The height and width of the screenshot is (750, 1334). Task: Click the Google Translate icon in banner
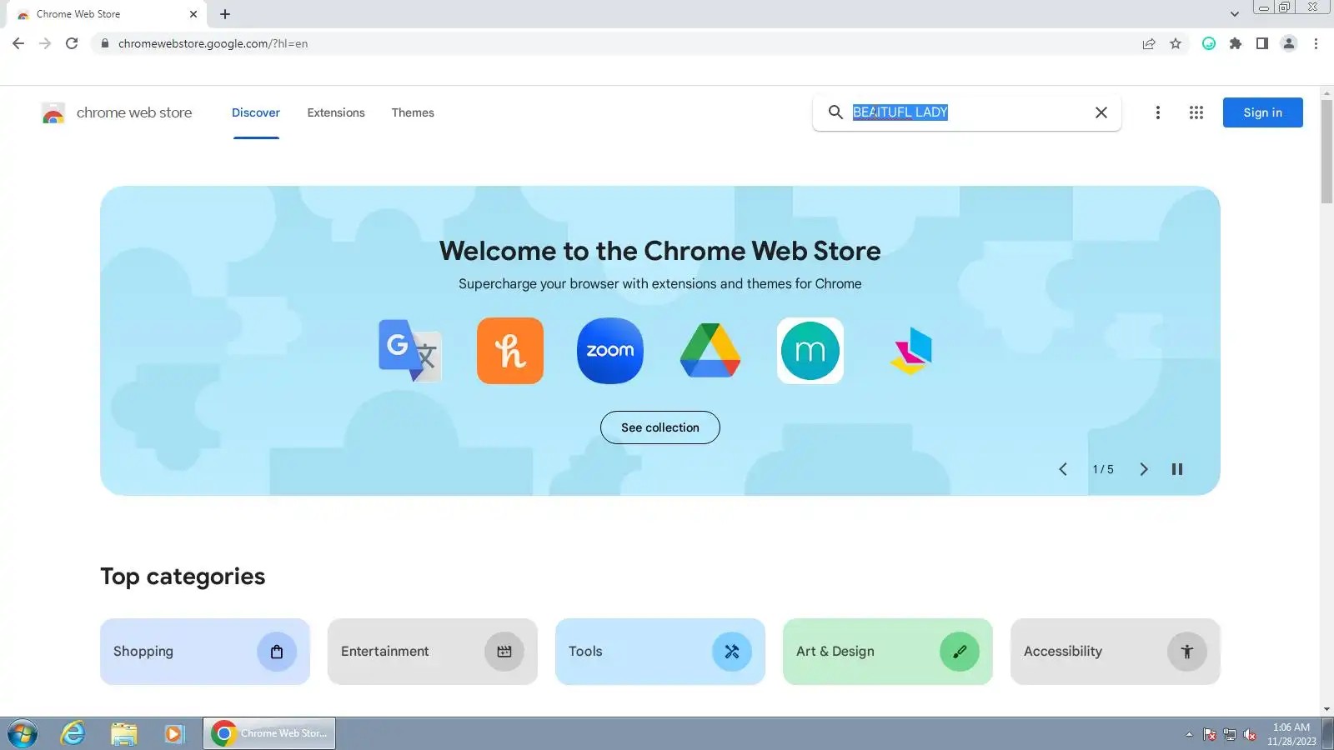coord(410,351)
